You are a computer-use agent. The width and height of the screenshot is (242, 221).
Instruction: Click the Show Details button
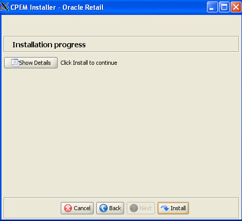[x=31, y=63]
